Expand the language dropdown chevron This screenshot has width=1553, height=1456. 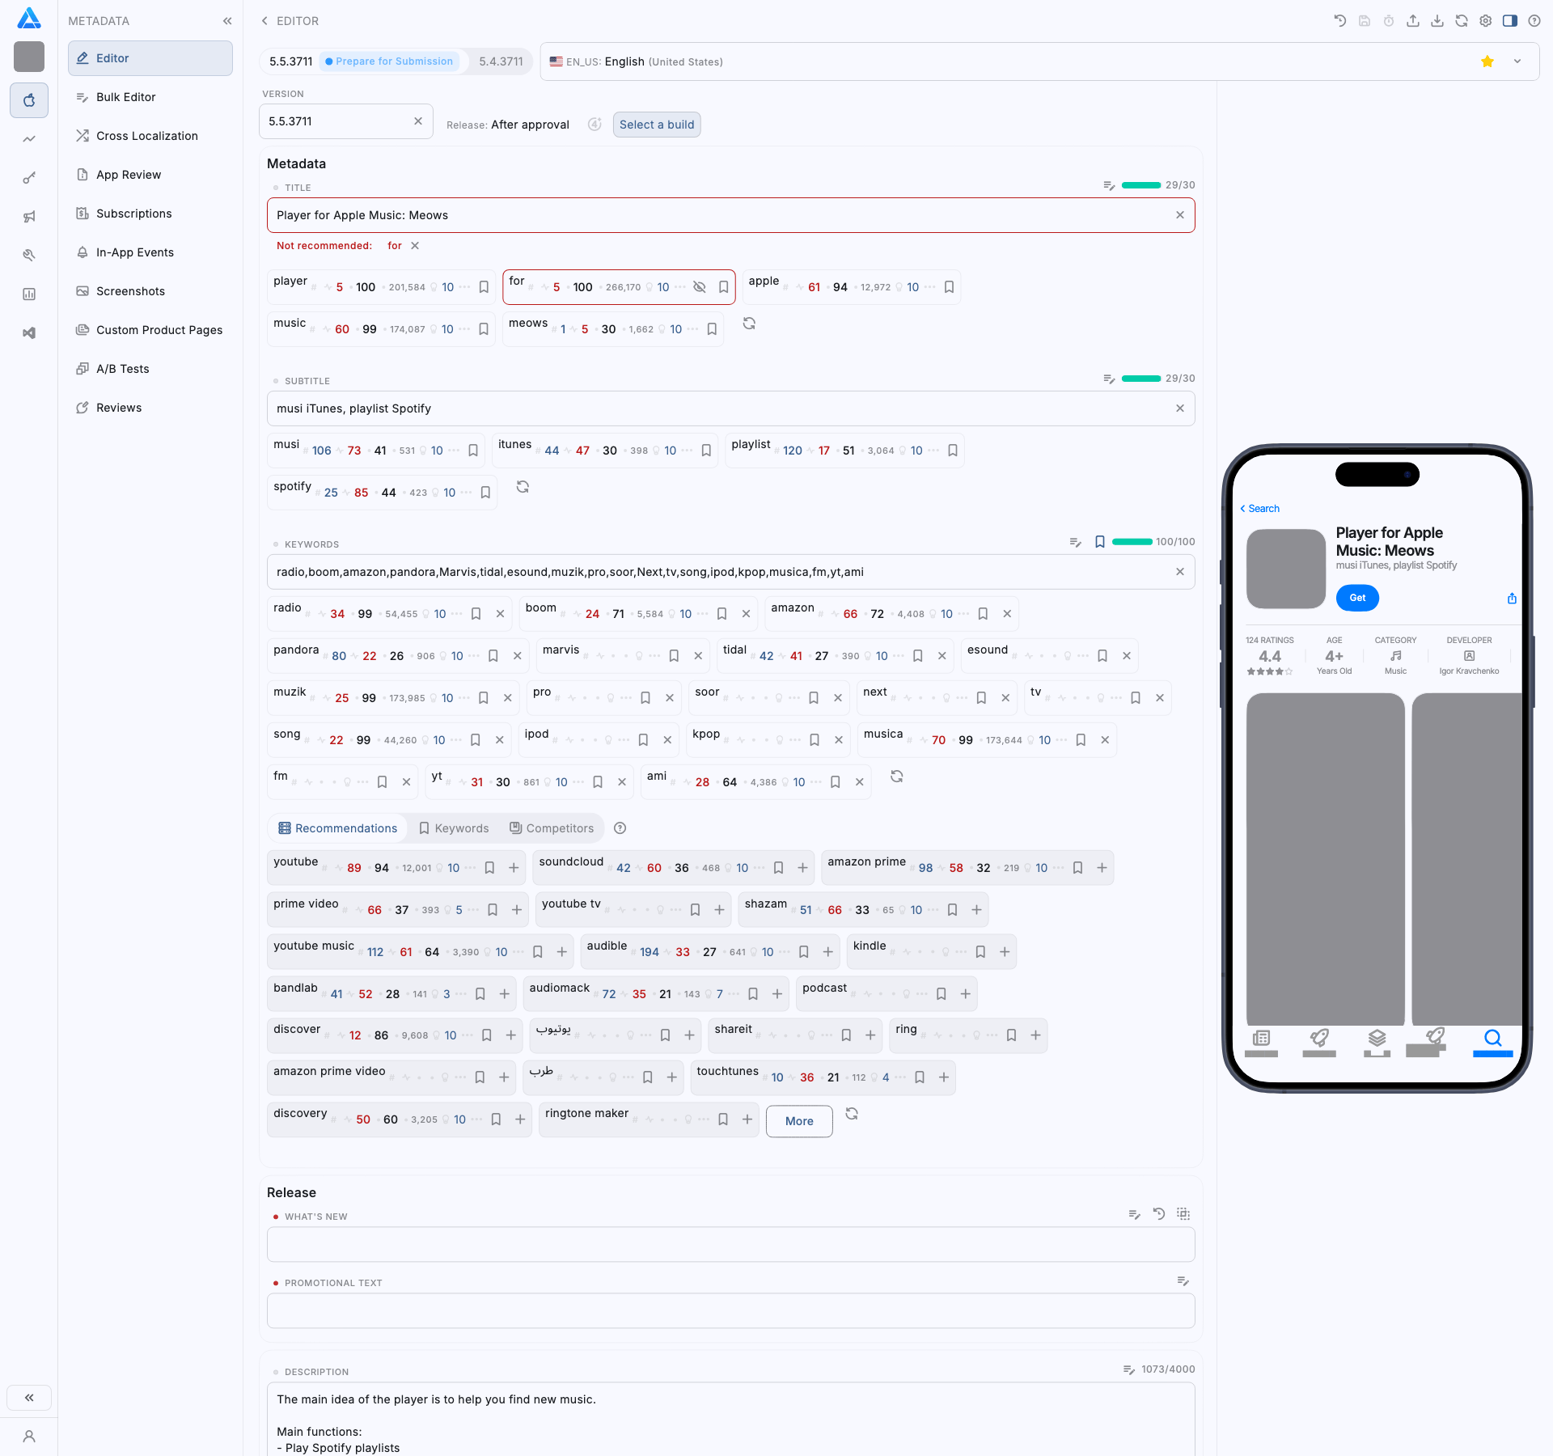pos(1517,61)
